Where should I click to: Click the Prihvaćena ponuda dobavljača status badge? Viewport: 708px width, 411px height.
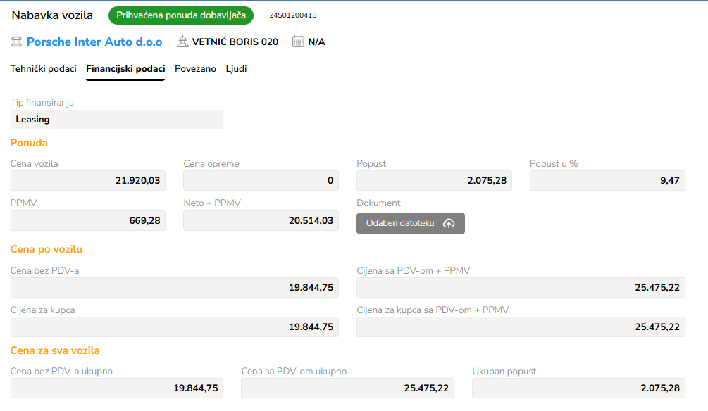(x=181, y=15)
